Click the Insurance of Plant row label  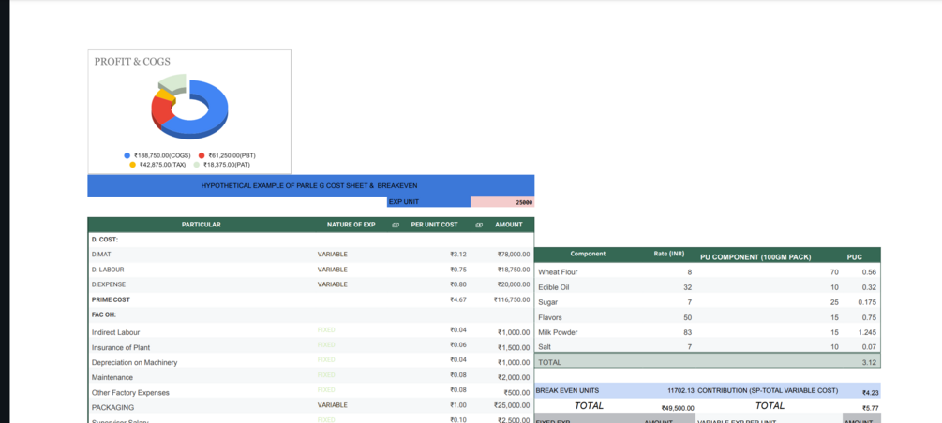click(x=121, y=347)
